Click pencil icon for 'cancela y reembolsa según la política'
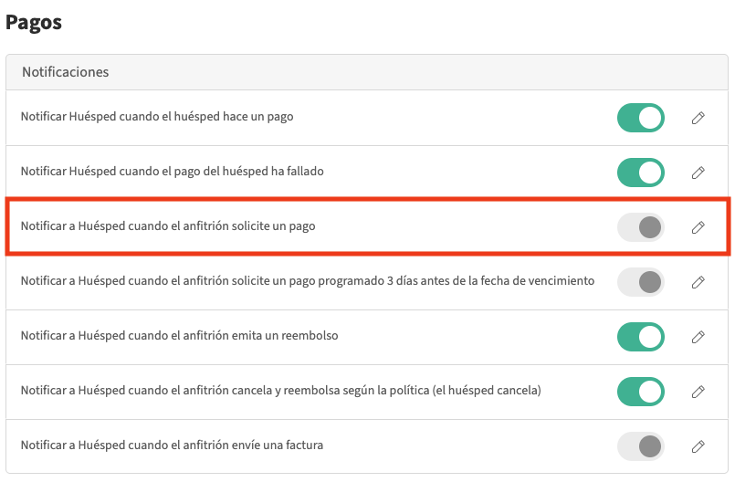 (x=698, y=392)
